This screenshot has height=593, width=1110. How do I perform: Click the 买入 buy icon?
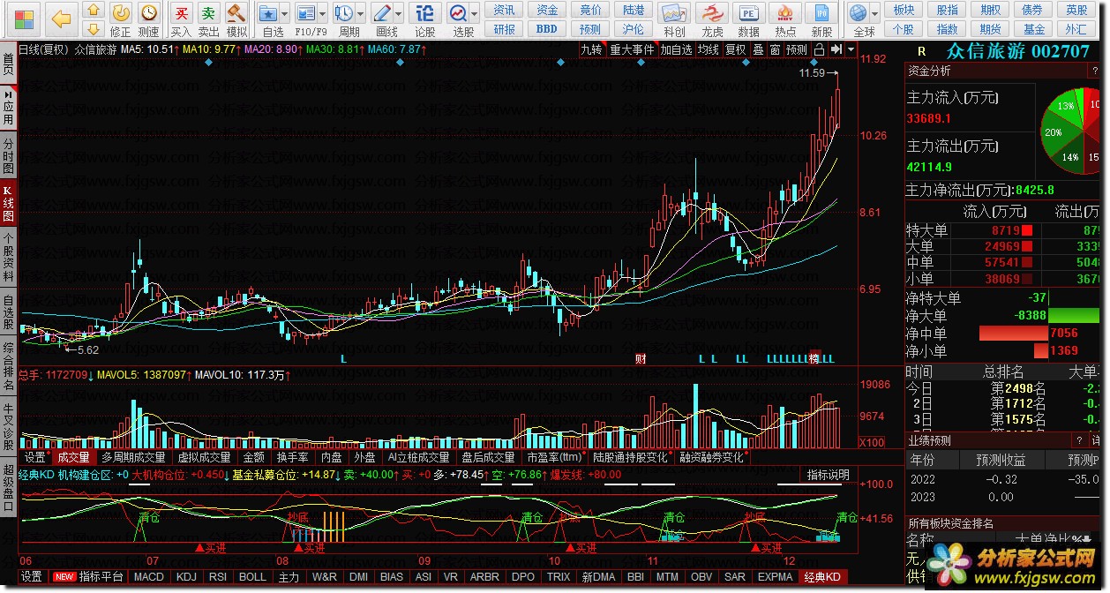181,19
